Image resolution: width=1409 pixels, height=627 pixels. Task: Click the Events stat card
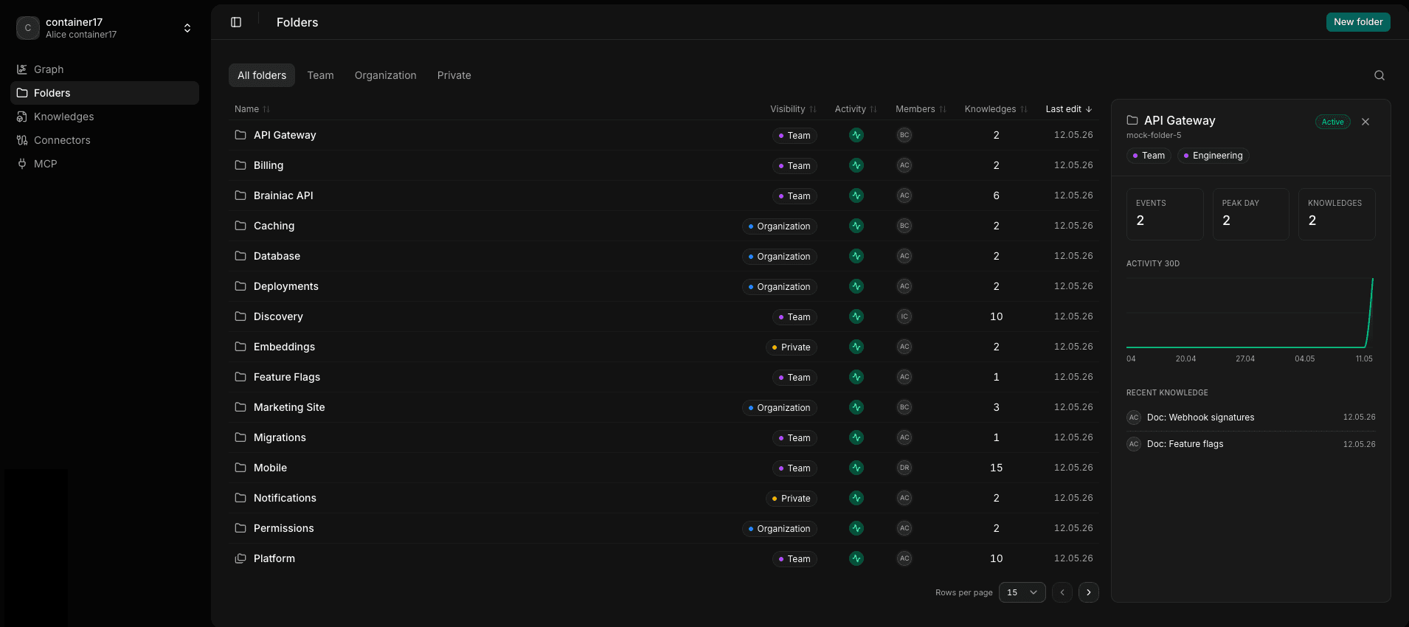(1165, 214)
